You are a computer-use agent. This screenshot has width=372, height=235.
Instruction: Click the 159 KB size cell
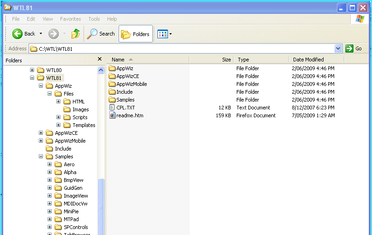click(223, 115)
